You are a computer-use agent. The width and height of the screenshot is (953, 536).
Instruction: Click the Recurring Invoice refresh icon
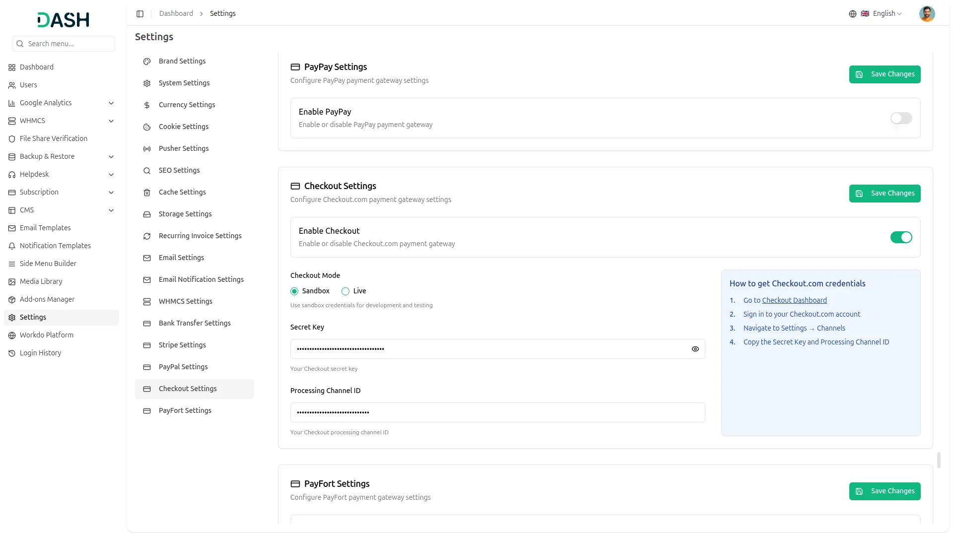147,236
